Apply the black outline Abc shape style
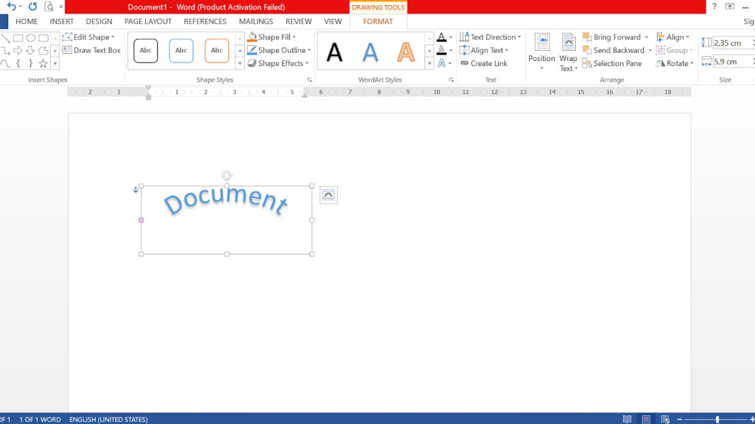The image size is (755, 424). tap(146, 51)
